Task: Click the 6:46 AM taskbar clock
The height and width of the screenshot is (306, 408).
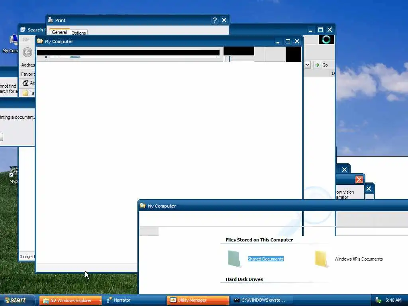Action: pyautogui.click(x=393, y=300)
